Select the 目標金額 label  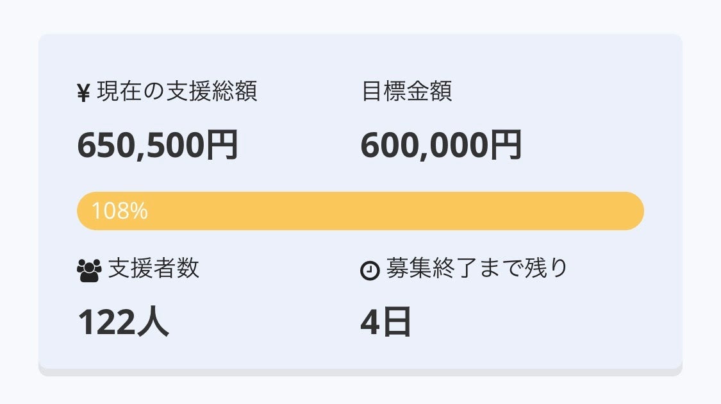pos(407,92)
